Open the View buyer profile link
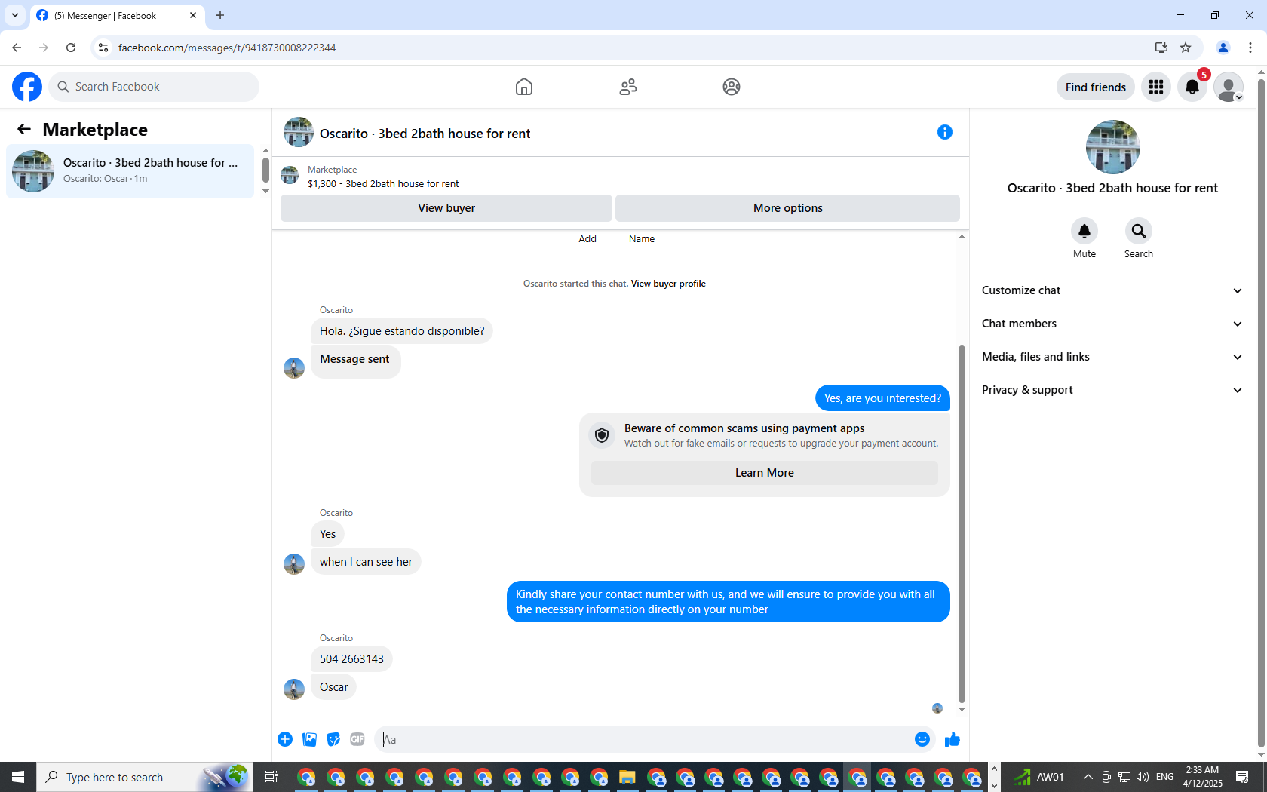Image resolution: width=1267 pixels, height=792 pixels. (668, 284)
